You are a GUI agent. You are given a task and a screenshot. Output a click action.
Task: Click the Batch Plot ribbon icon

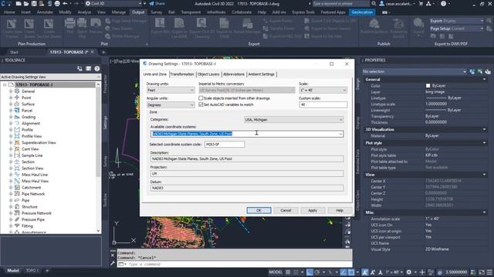[82, 24]
